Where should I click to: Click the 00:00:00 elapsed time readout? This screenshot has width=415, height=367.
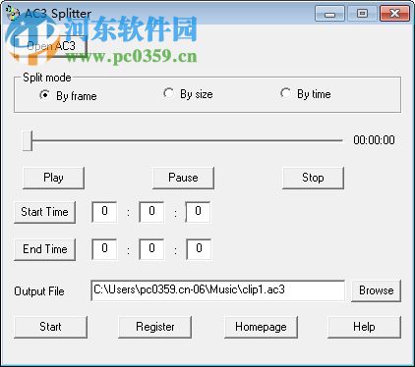[x=374, y=140]
